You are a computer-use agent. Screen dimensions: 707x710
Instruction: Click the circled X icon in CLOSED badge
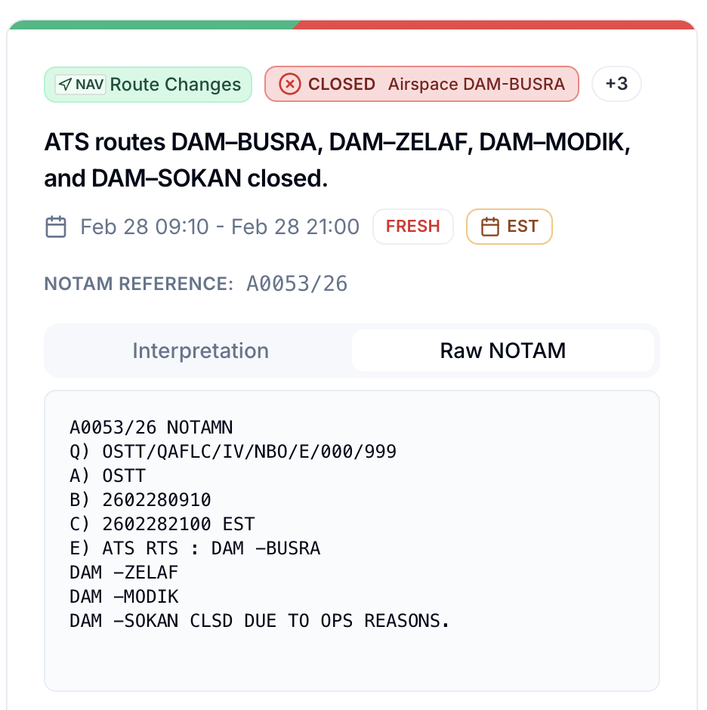click(x=290, y=84)
